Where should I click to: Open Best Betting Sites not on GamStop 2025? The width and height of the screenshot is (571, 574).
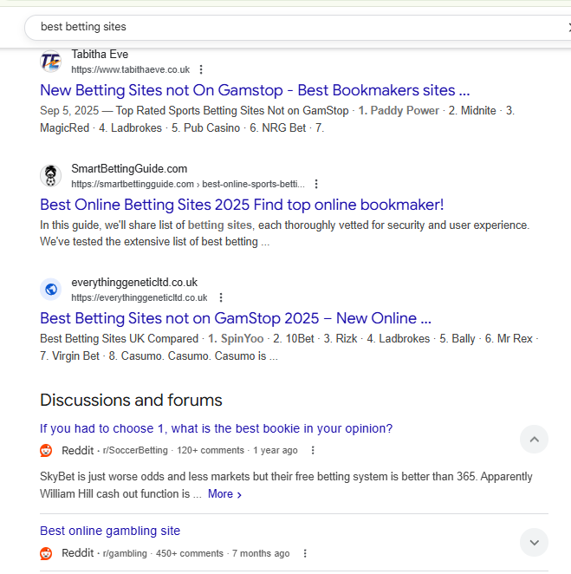click(x=236, y=318)
